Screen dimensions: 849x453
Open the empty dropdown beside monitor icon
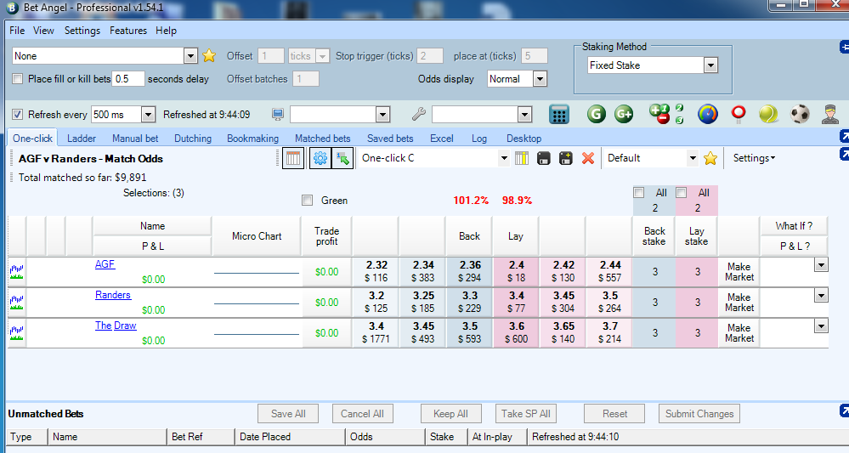382,114
